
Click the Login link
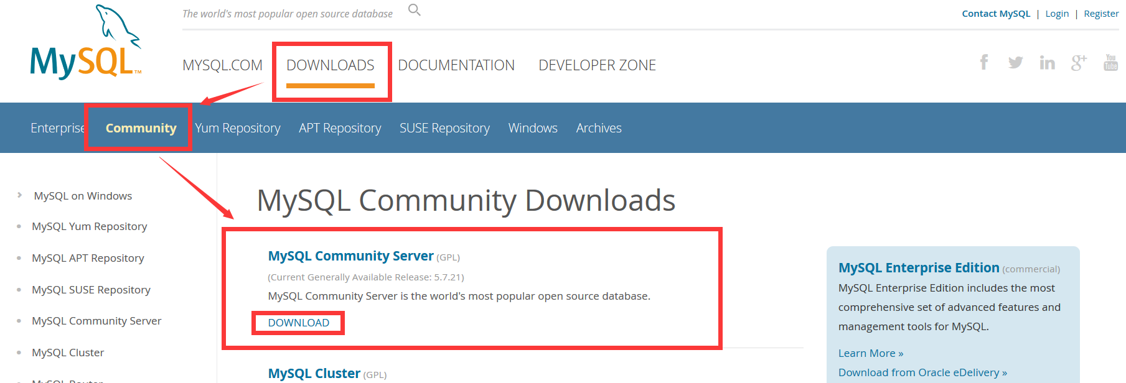pyautogui.click(x=1057, y=14)
